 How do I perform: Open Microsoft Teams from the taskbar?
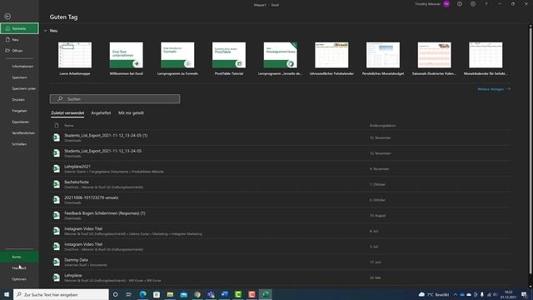tap(211, 294)
